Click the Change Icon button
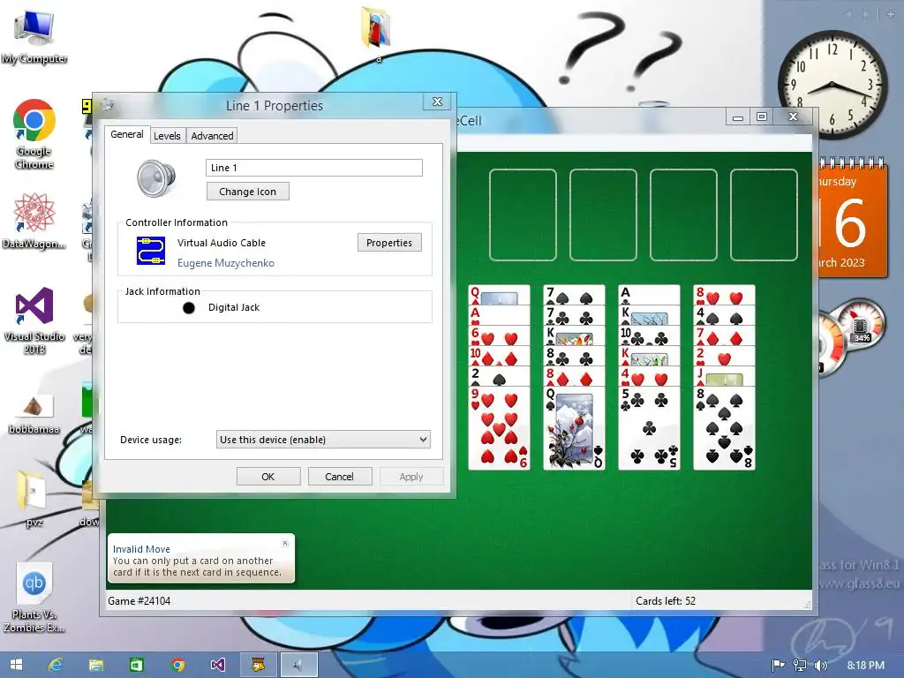 point(248,192)
